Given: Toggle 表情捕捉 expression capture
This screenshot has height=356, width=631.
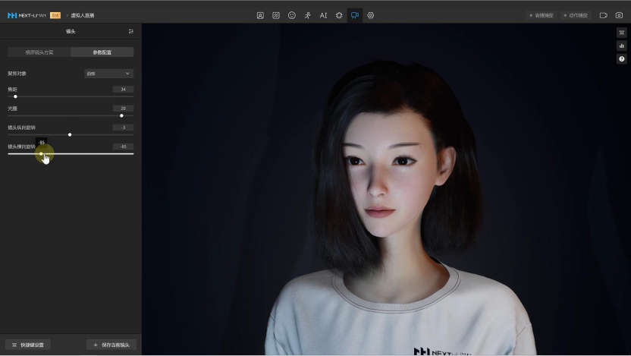Looking at the screenshot, I should pyautogui.click(x=542, y=15).
